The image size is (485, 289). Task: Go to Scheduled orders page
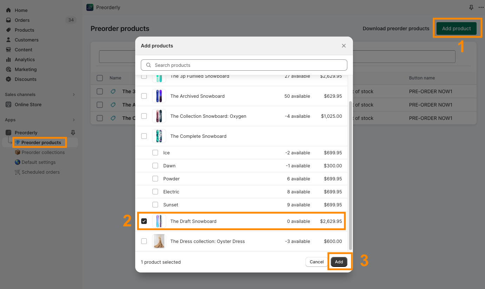tap(40, 172)
